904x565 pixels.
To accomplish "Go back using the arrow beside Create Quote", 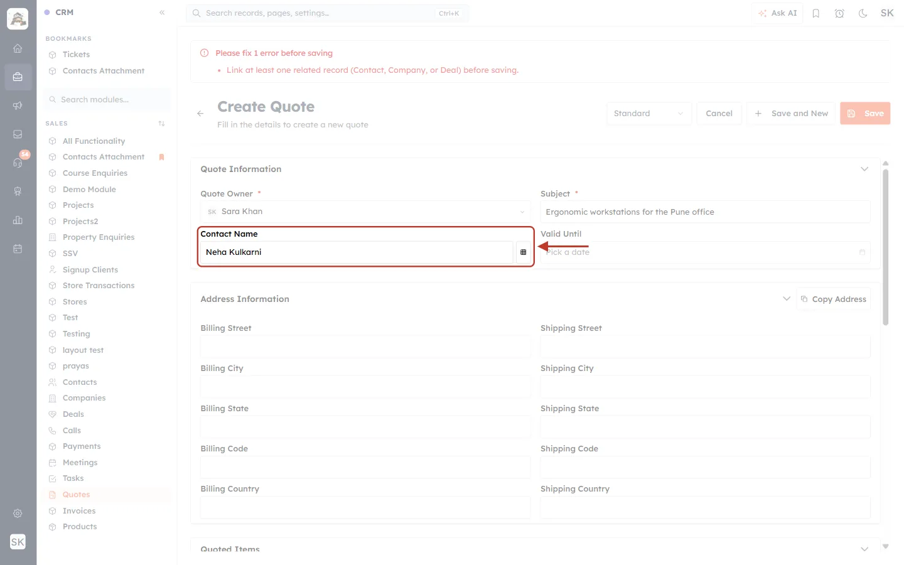I will click(x=200, y=114).
